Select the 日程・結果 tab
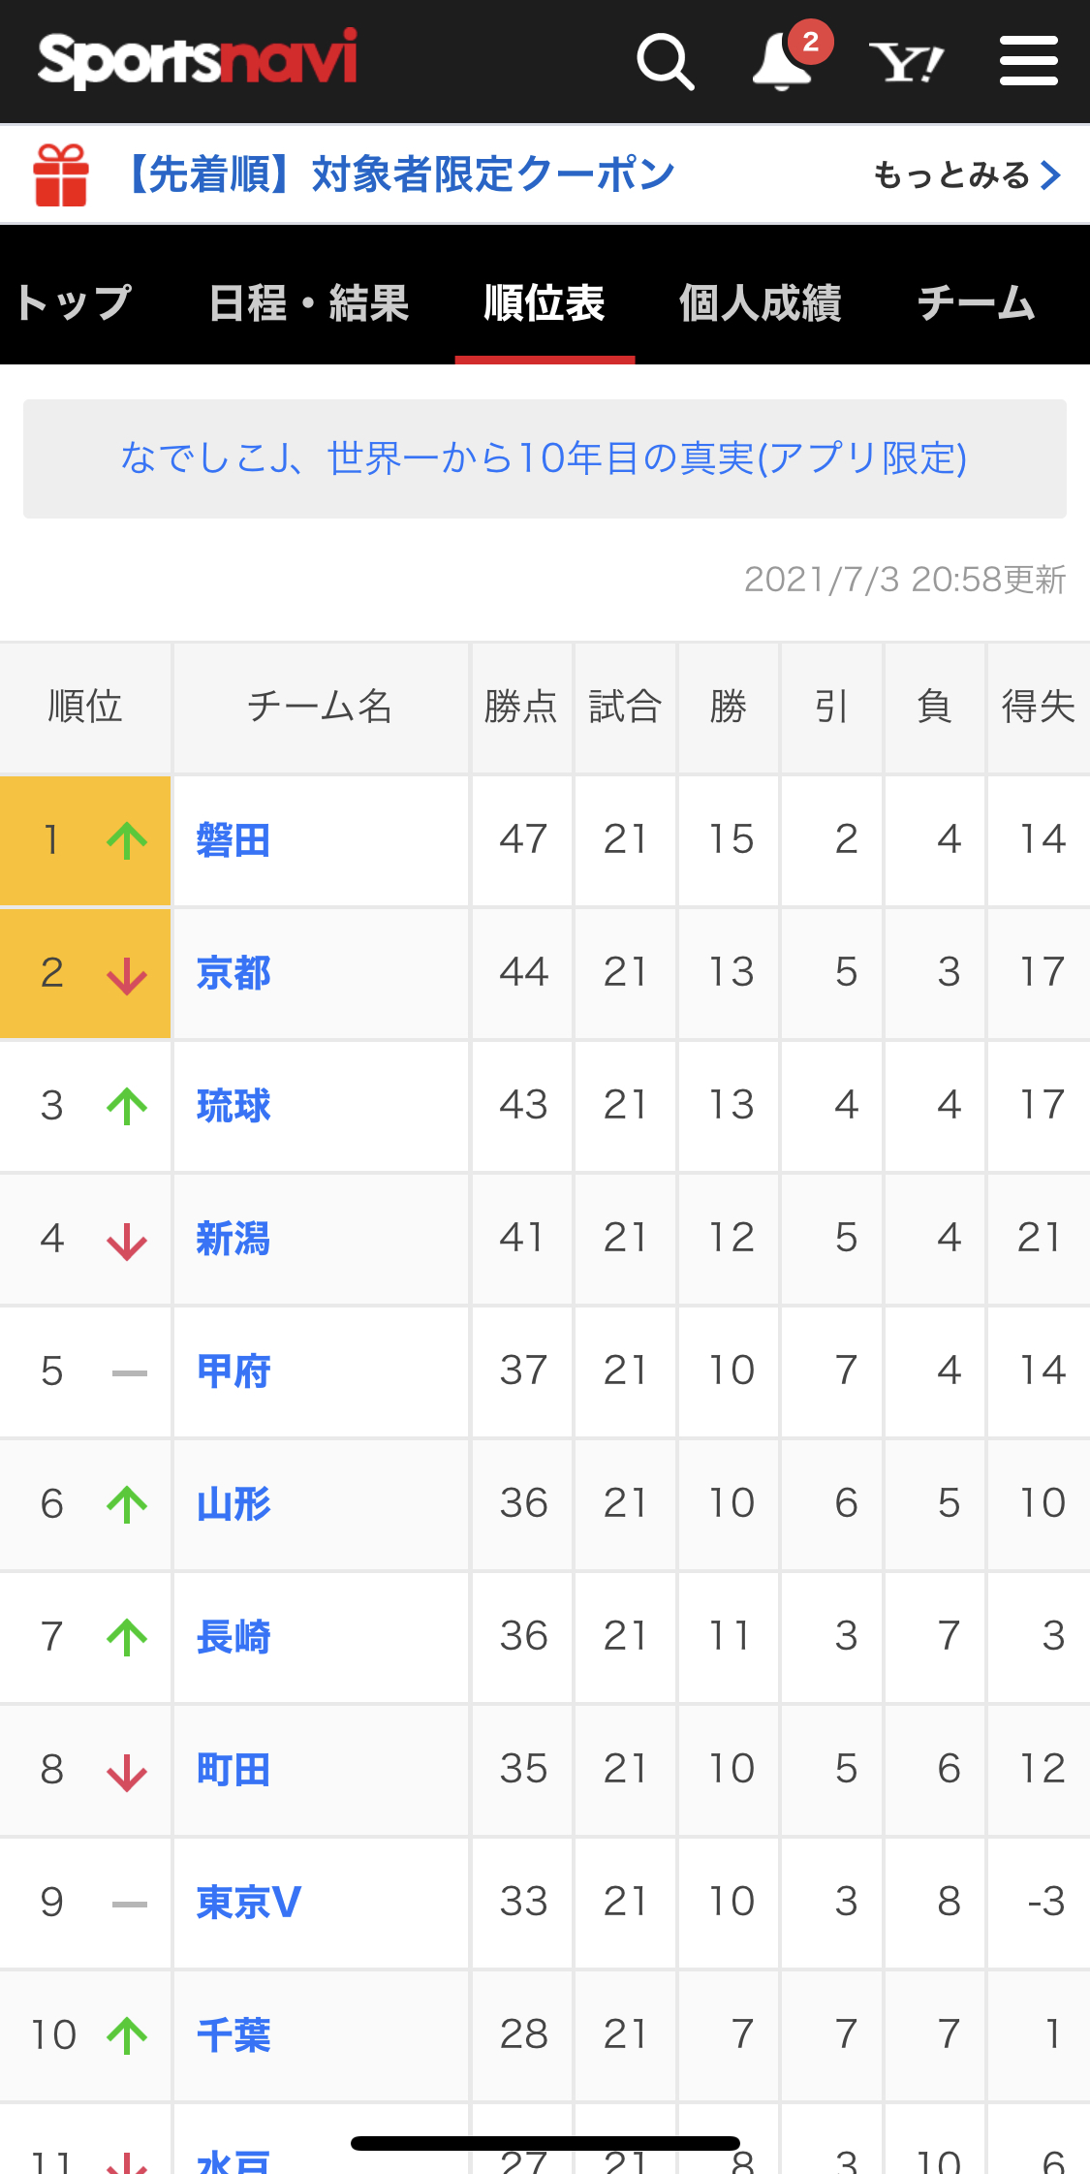 click(x=308, y=303)
